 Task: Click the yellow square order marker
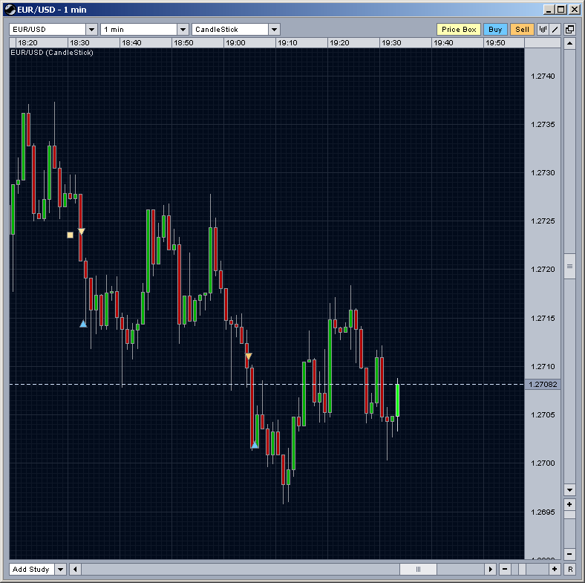click(70, 235)
